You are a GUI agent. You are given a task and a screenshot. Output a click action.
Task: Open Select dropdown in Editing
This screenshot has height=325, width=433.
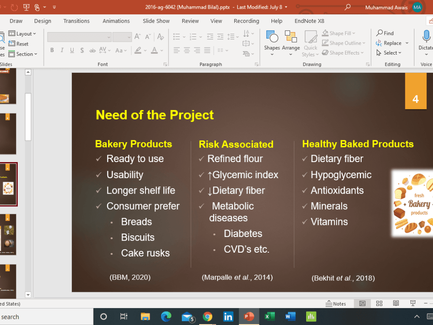389,53
